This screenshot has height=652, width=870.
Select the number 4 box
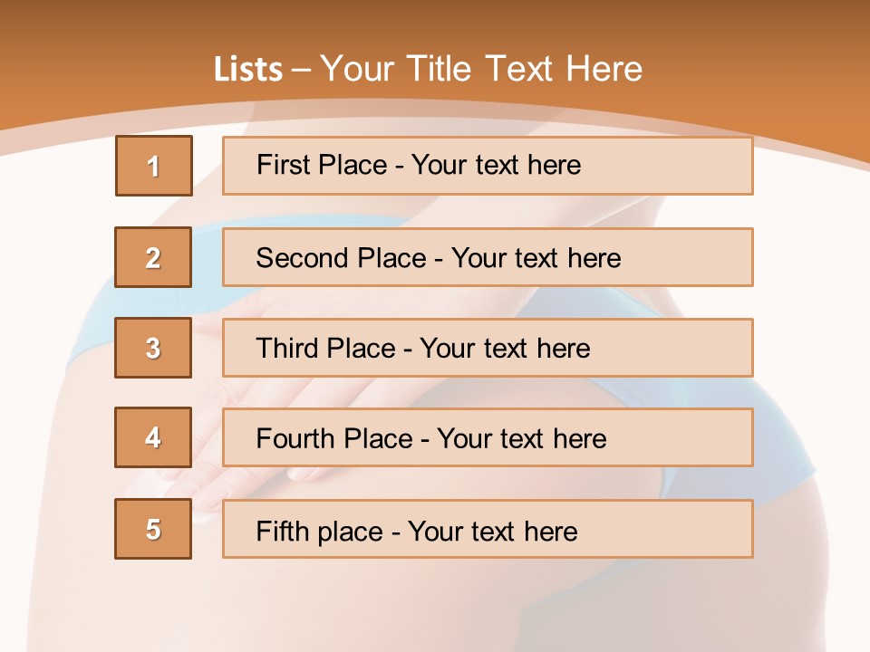(153, 438)
